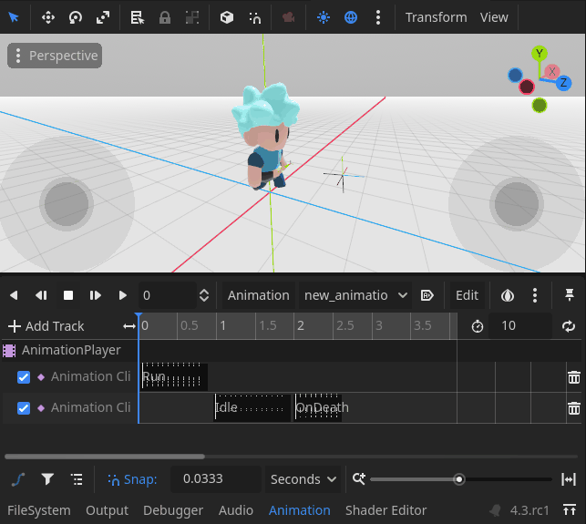
Task: Click timeline marker at 1 second
Action: [222, 325]
